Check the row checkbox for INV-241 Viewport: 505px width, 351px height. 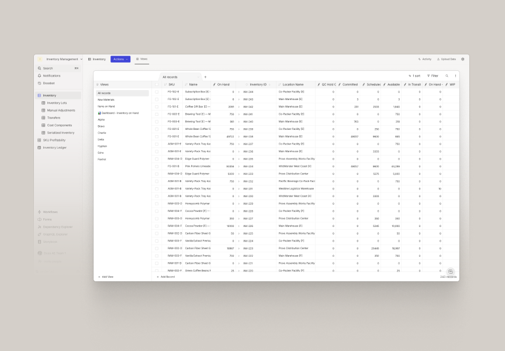click(x=157, y=114)
